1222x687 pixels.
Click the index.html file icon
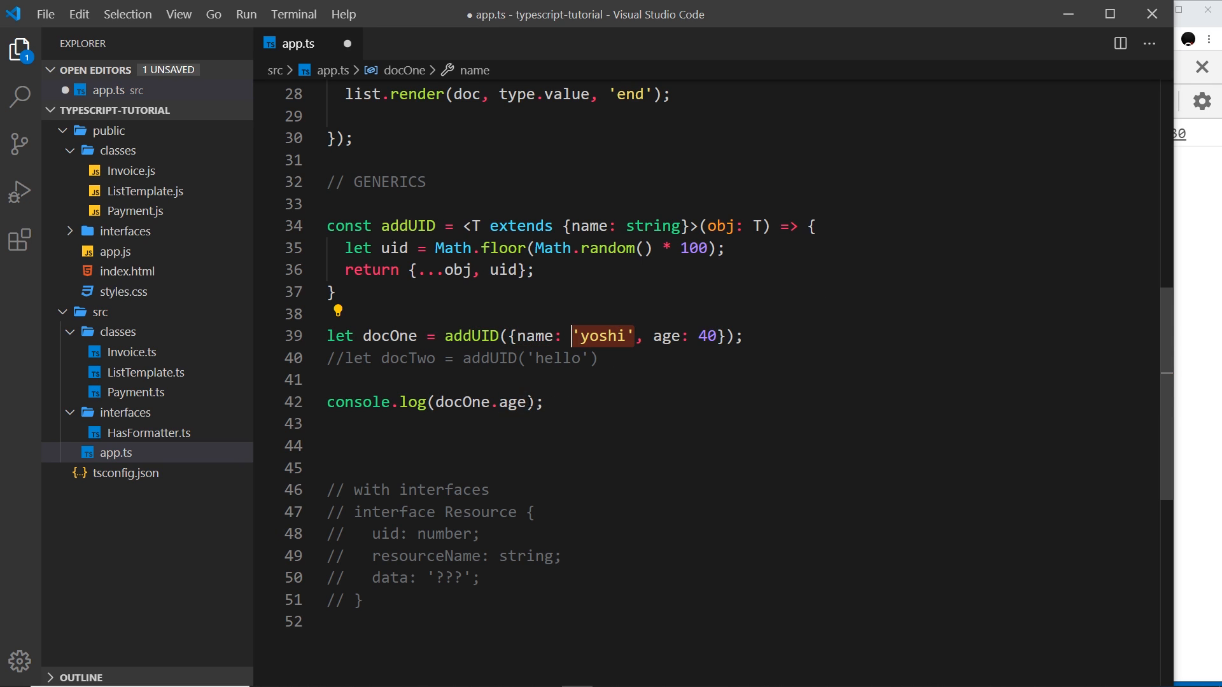point(88,271)
